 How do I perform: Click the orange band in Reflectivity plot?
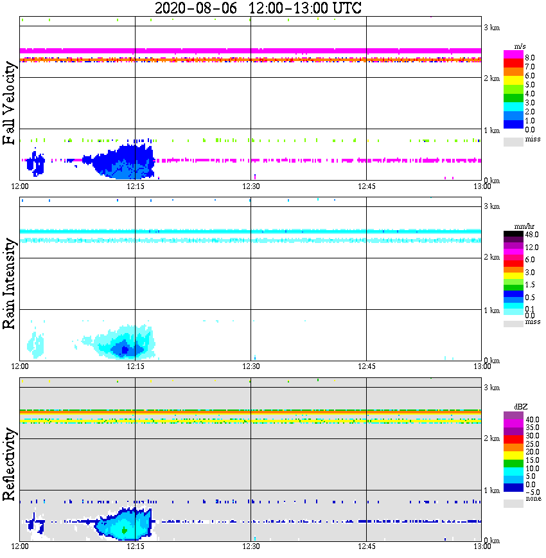point(251,411)
